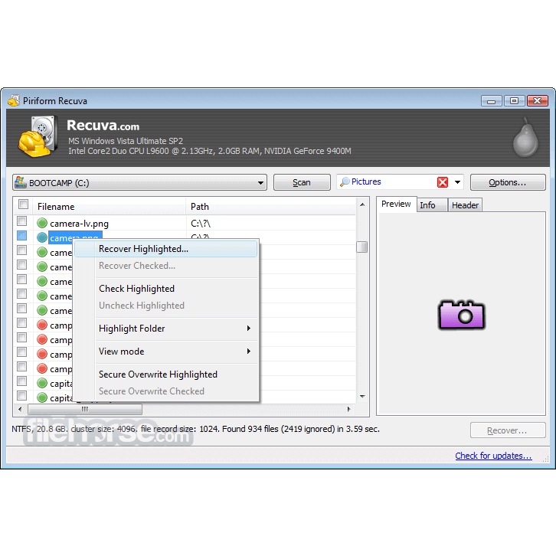Check the box next to camera-lv.png
The image size is (556, 556).
tap(22, 222)
